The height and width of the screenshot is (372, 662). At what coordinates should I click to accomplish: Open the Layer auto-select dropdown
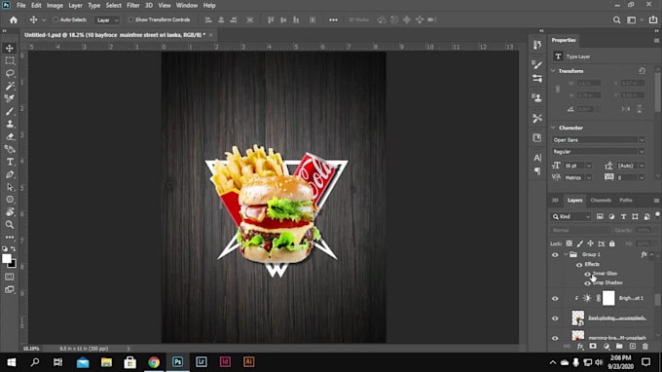[107, 19]
